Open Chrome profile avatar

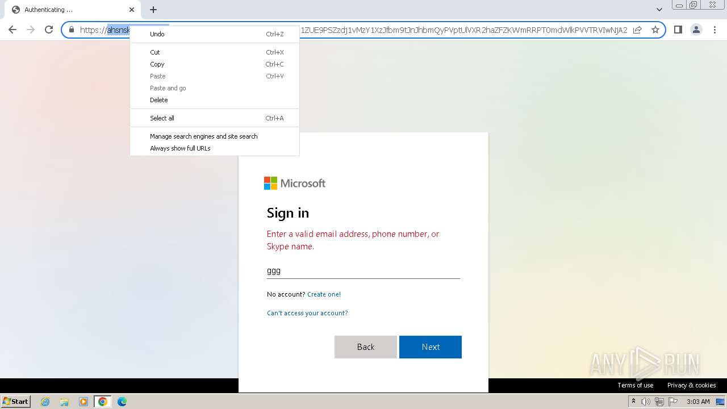(696, 30)
